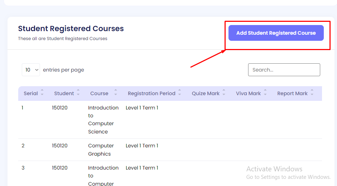
Task: Click the Viva Mark sort arrows
Action: coord(265,92)
